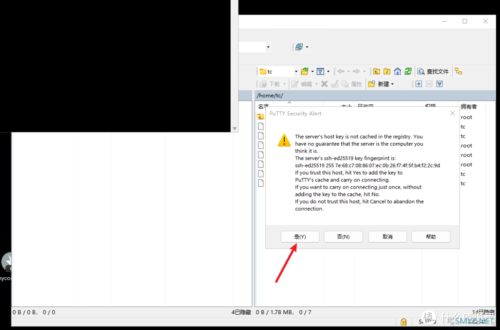The width and height of the screenshot is (500, 330).
Task: Click the delete X icon
Action: tap(324, 84)
